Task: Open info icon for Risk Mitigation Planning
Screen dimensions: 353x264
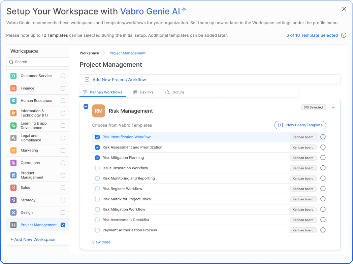Action: click(x=323, y=158)
